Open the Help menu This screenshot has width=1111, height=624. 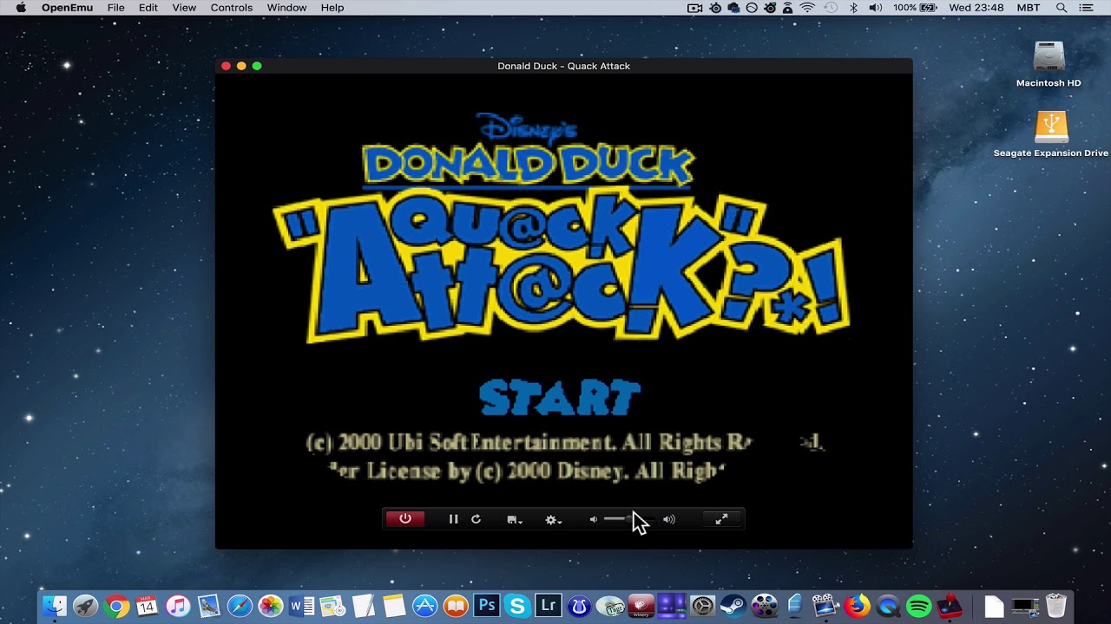[332, 8]
